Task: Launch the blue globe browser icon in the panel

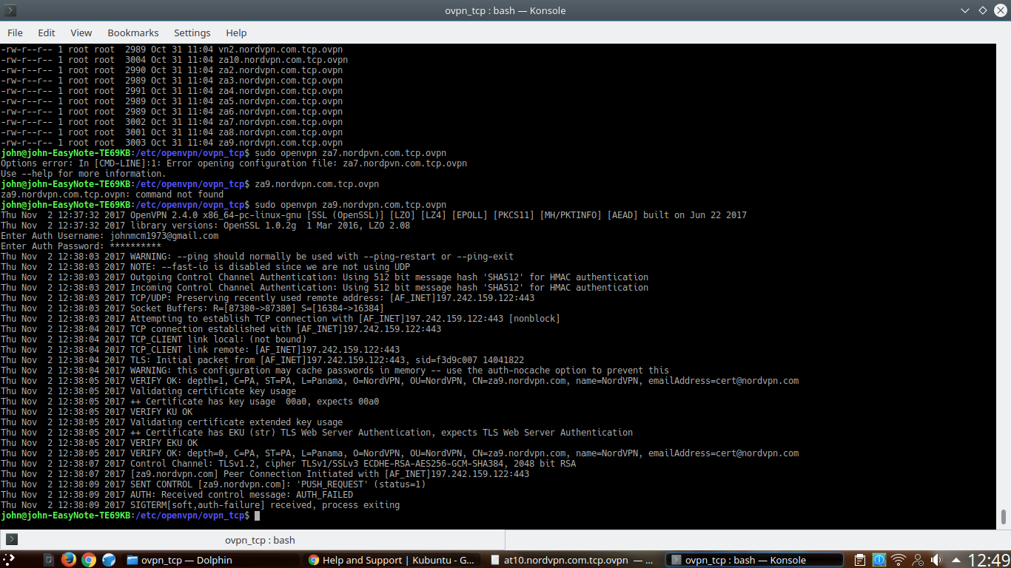Action: (109, 560)
